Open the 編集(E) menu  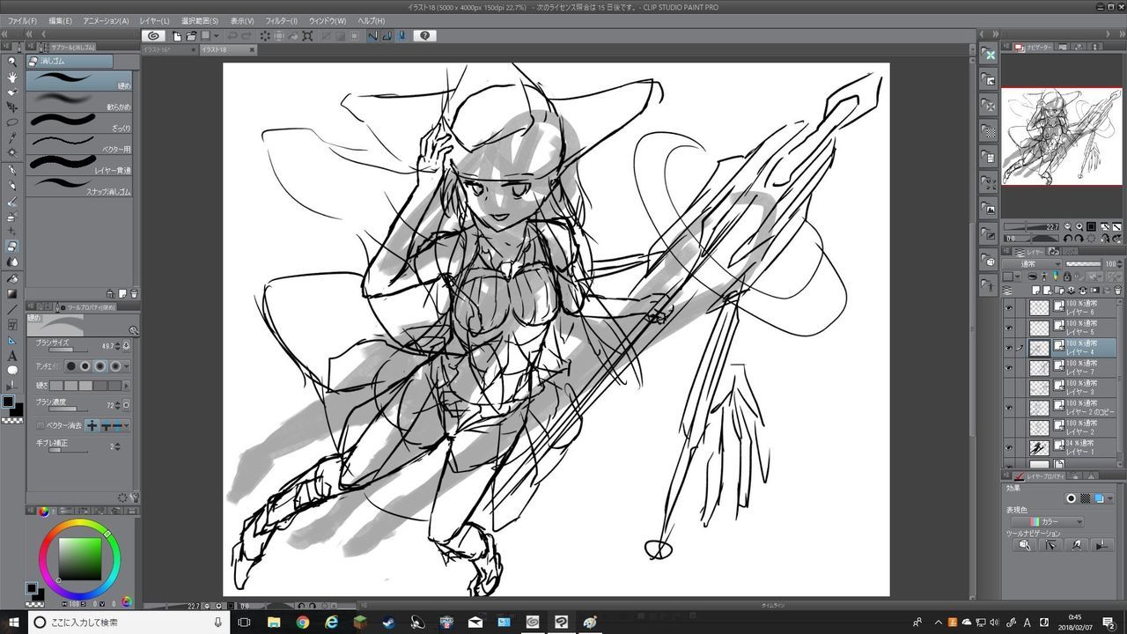61,20
